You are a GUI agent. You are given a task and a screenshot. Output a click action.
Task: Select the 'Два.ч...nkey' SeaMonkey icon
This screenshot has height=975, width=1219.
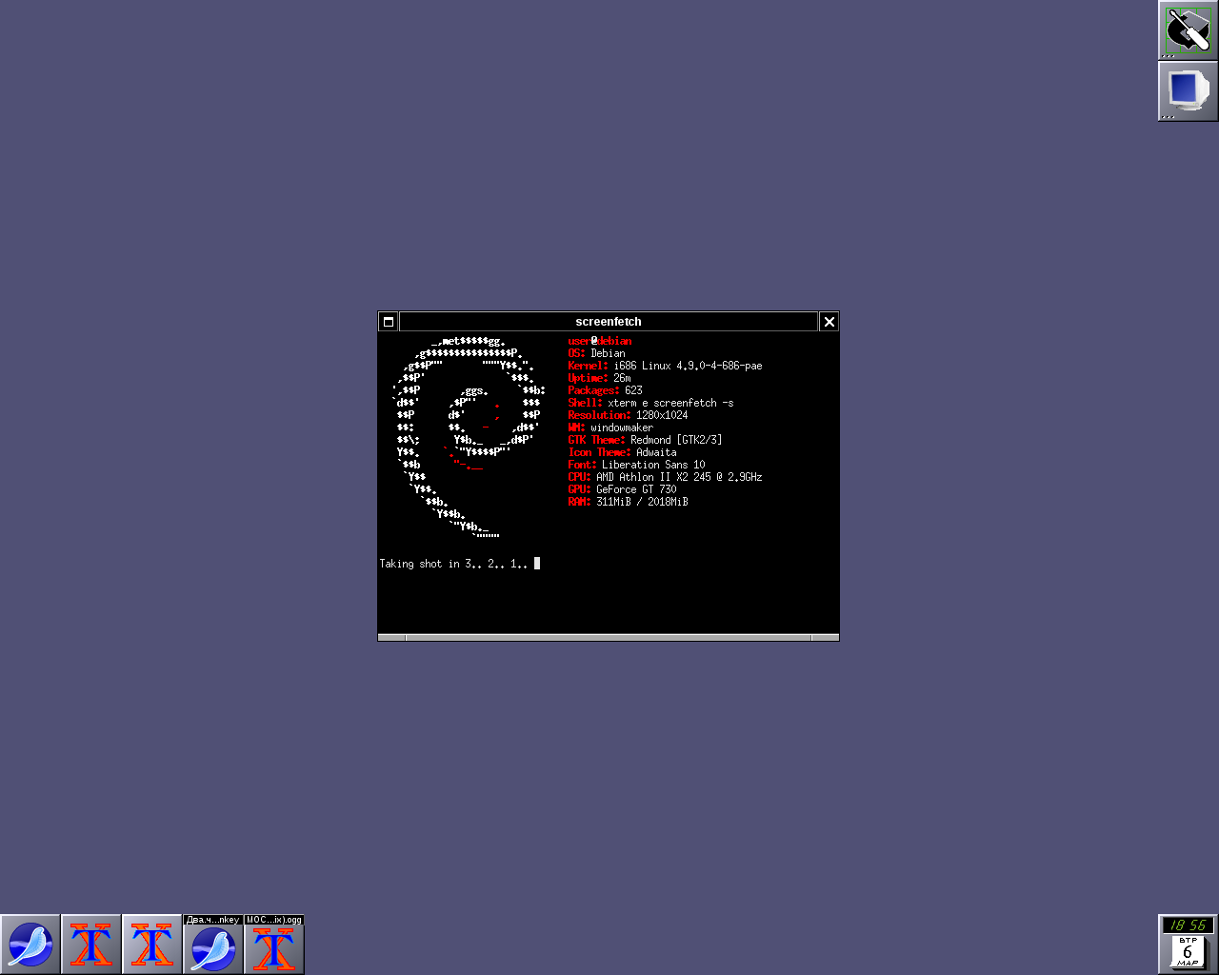tap(213, 945)
